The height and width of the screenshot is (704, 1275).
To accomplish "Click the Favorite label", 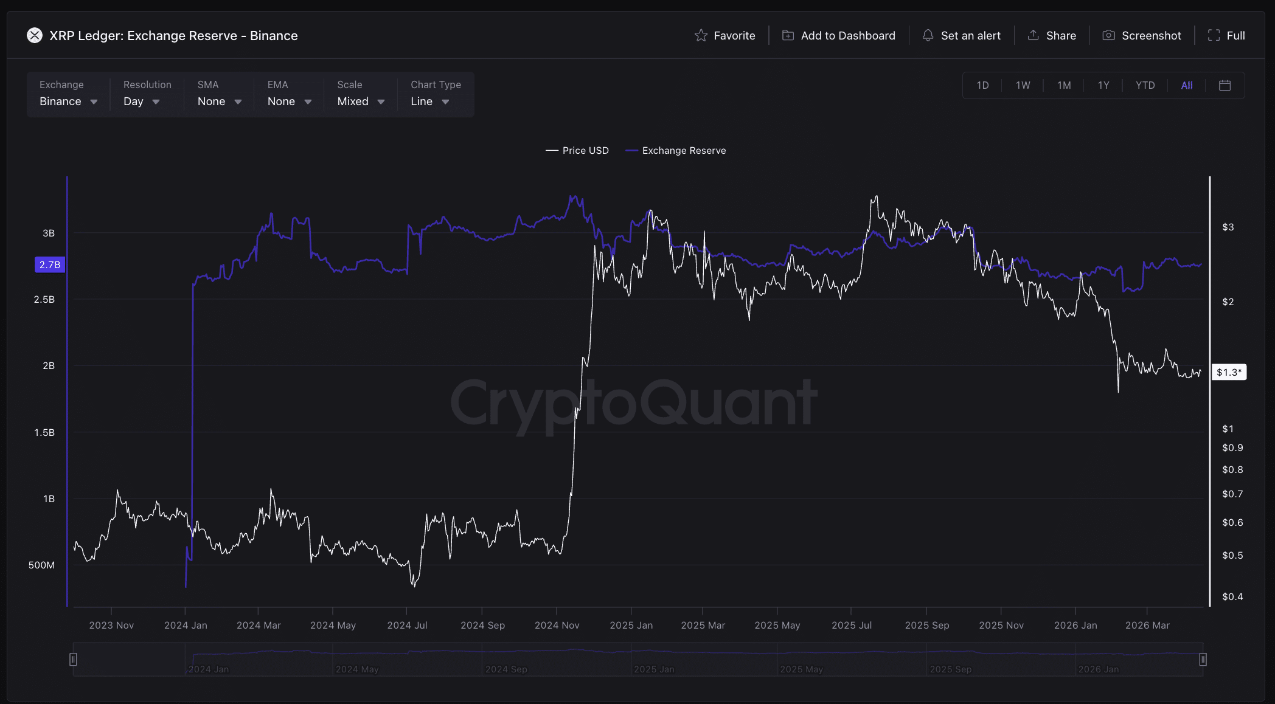I will 734,35.
